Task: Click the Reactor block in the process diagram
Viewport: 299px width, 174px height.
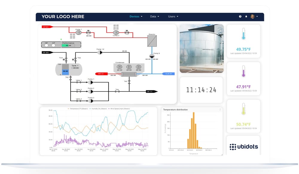Action: 152,41
